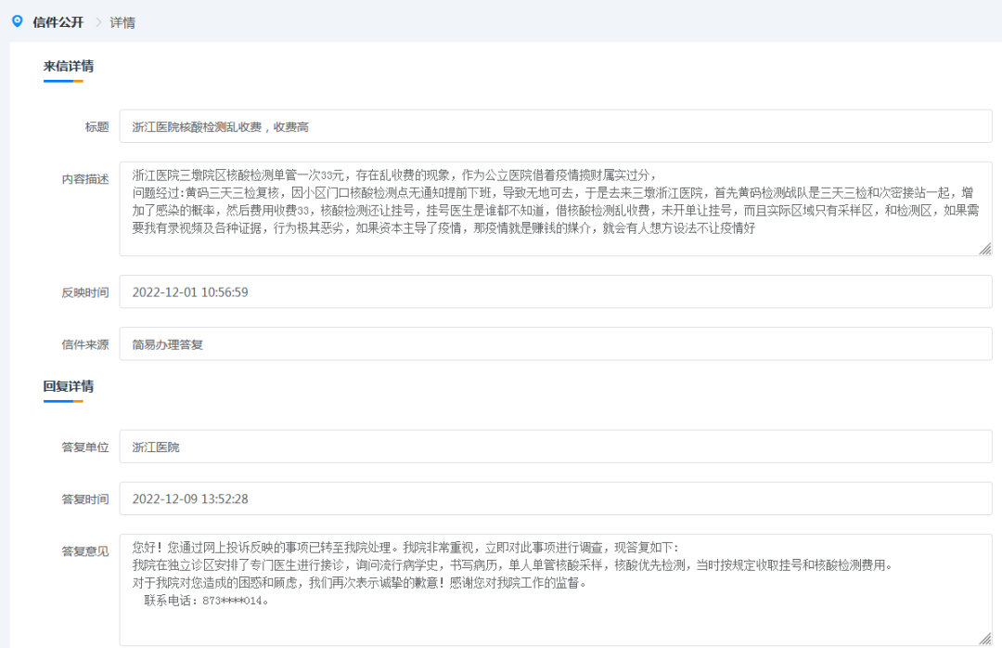Click inside the 答复意见 text area
Image resolution: width=1002 pixels, height=648 pixels.
coord(556,590)
